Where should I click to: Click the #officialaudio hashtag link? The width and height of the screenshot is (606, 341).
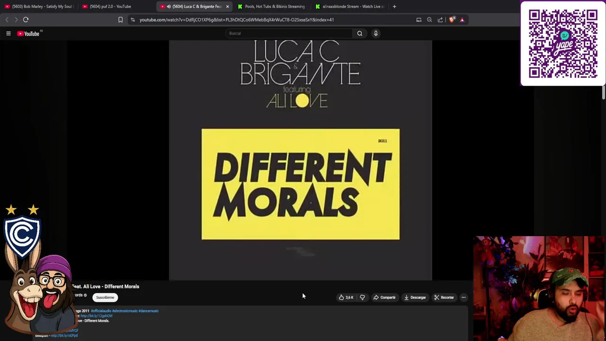[101, 311]
